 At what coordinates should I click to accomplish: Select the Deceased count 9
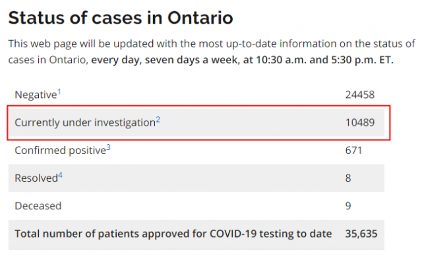pos(348,206)
